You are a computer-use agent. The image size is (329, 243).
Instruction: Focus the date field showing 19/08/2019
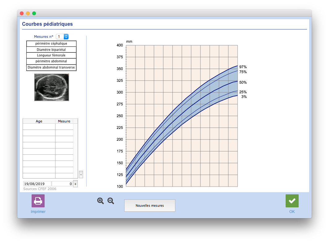click(37, 184)
